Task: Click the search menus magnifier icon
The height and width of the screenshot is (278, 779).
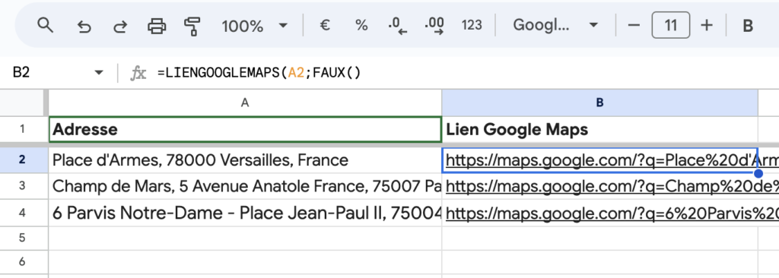Action: (45, 25)
